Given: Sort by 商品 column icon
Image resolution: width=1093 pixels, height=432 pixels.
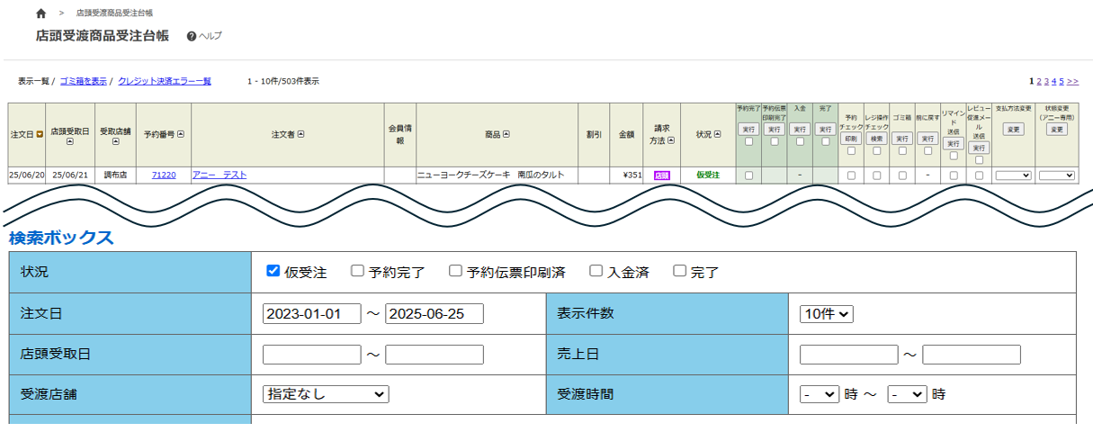Looking at the screenshot, I should (x=506, y=134).
